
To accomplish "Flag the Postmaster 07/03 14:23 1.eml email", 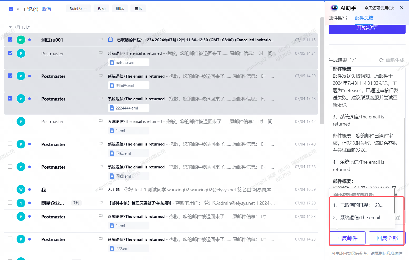I will 101,216.
